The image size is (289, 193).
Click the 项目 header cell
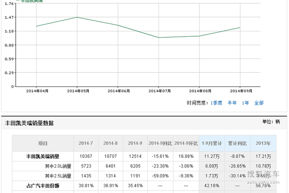click(43, 143)
